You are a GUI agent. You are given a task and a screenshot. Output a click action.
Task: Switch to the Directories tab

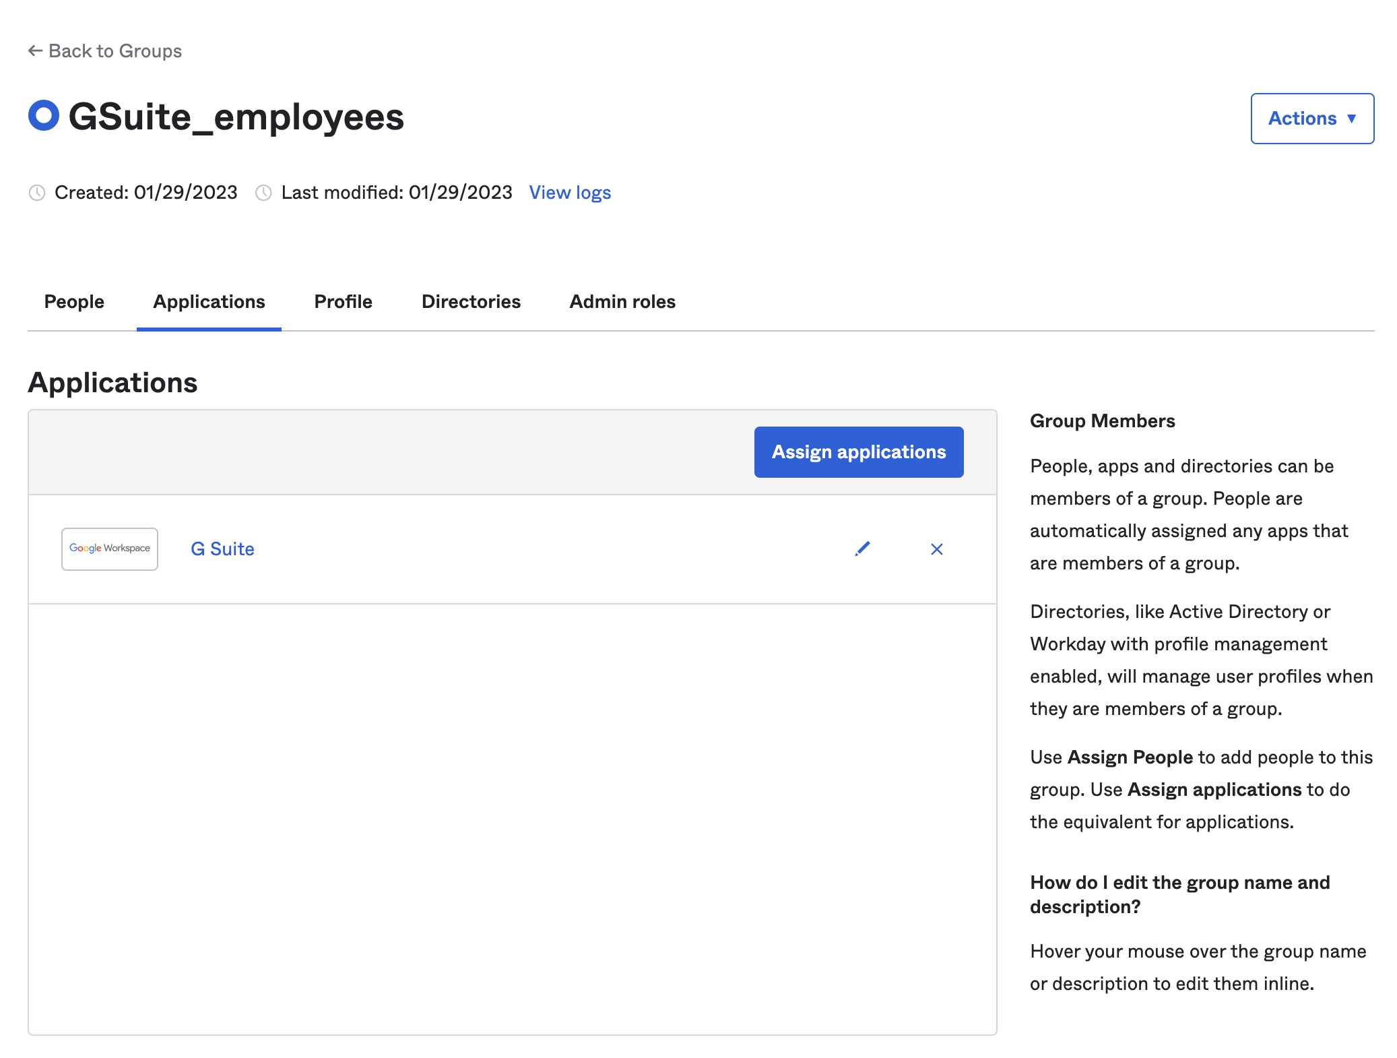click(x=471, y=301)
